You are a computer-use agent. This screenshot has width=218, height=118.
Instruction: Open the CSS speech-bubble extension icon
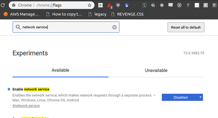click(171, 5)
